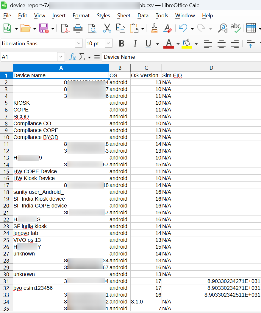Run spelling check (abc icon)
The height and width of the screenshot is (313, 261).
[x=236, y=28]
